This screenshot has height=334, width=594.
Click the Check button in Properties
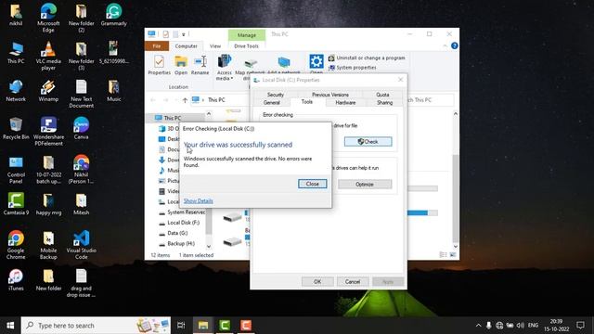click(368, 142)
